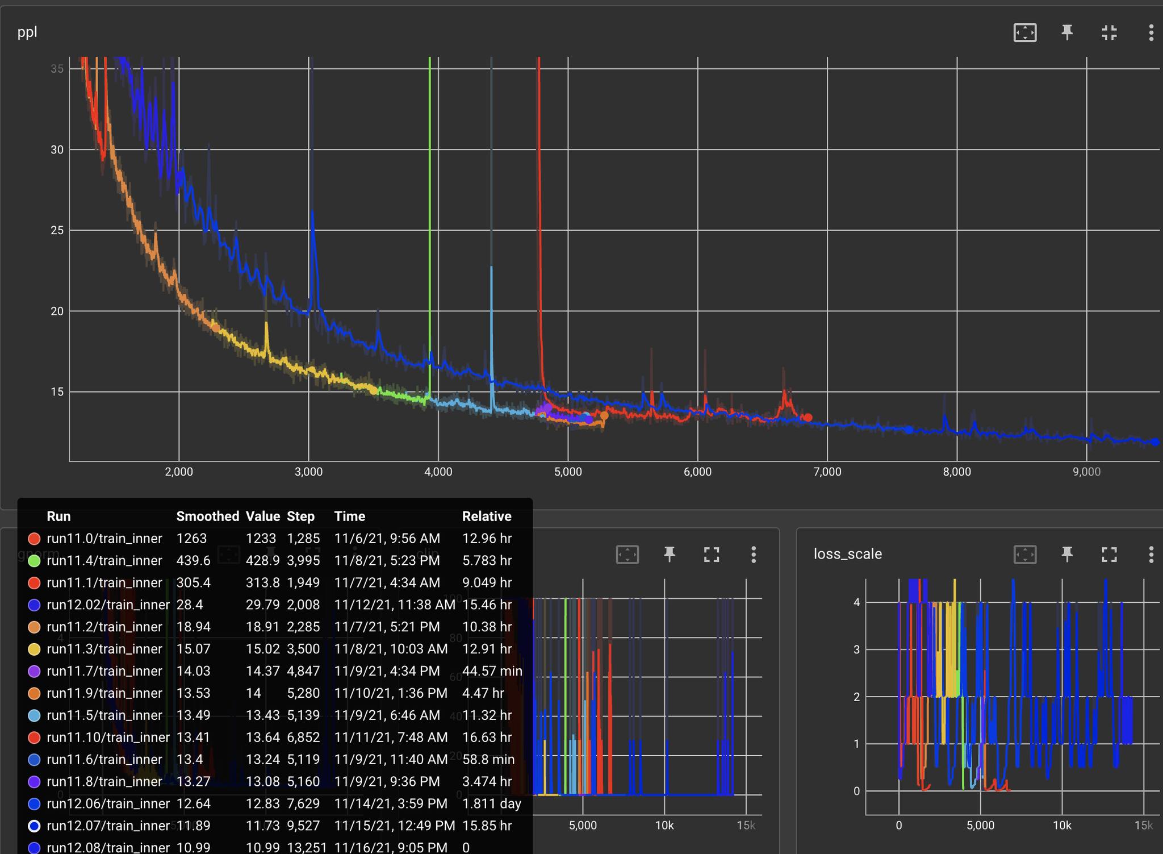Open middle chart three-dot options menu
The height and width of the screenshot is (854, 1163).
753,554
